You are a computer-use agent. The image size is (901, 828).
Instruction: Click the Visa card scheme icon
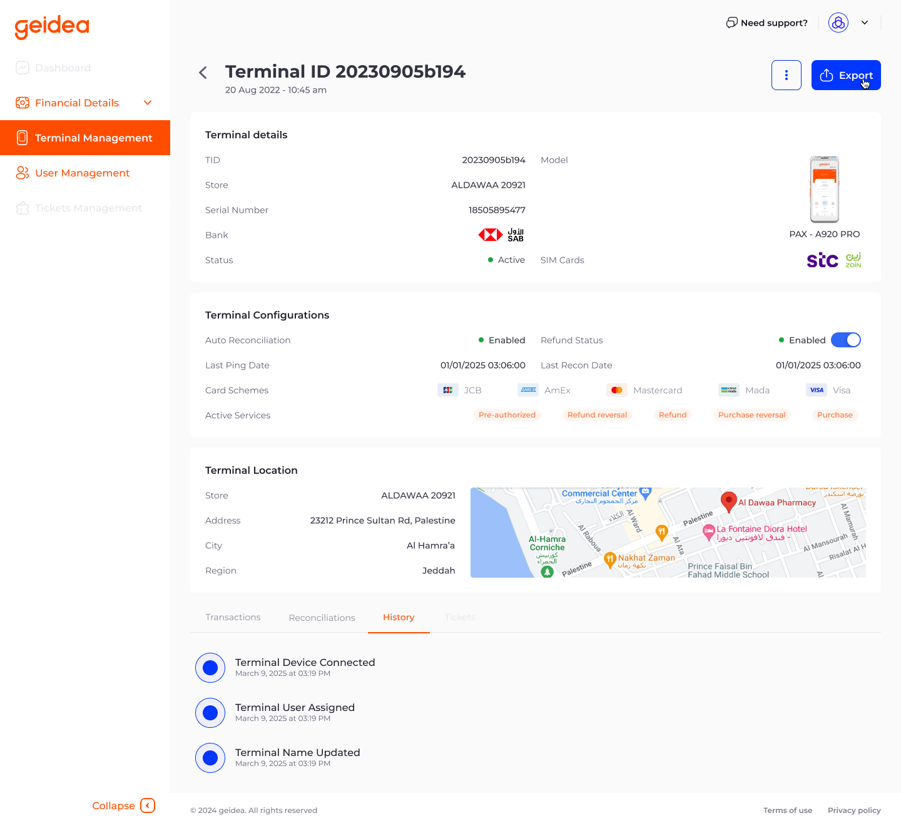click(x=817, y=390)
